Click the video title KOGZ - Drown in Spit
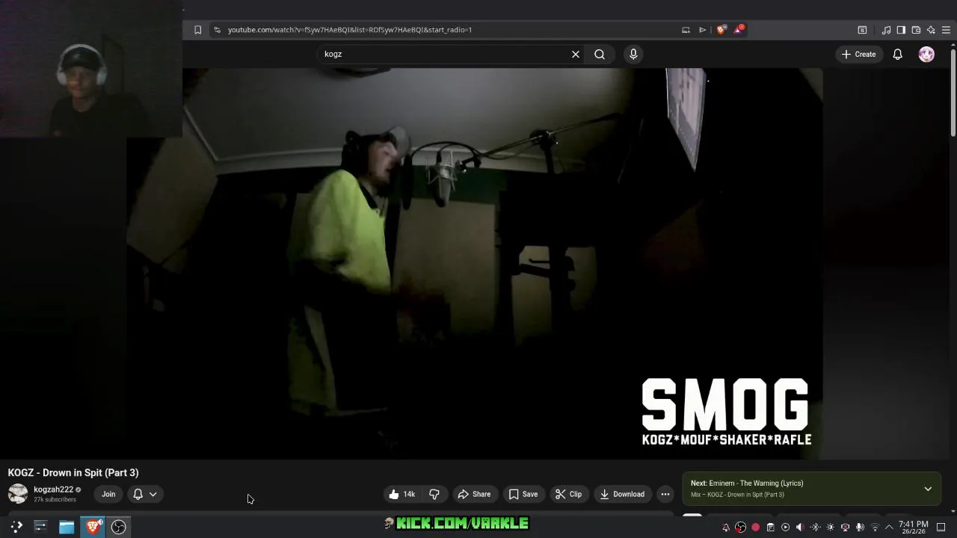Image resolution: width=957 pixels, height=538 pixels. click(x=73, y=472)
